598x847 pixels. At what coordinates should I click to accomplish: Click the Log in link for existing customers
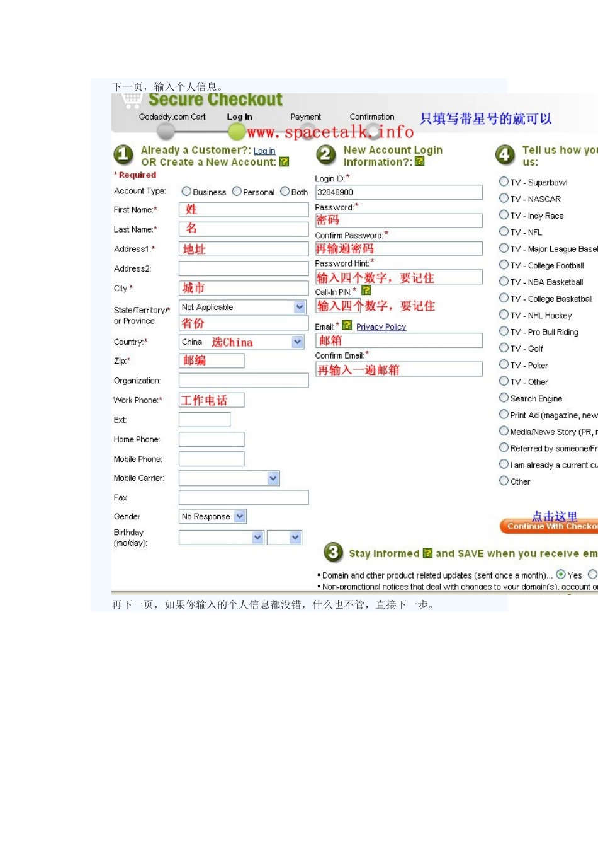[264, 151]
